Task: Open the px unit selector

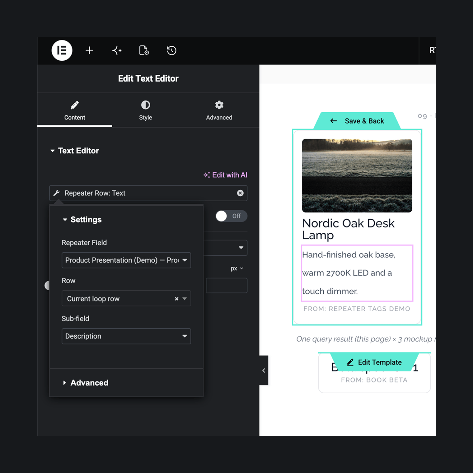Action: pyautogui.click(x=237, y=269)
